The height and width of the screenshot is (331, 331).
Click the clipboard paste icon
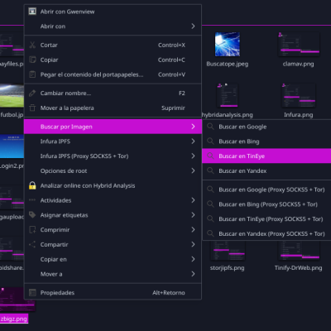[32, 74]
